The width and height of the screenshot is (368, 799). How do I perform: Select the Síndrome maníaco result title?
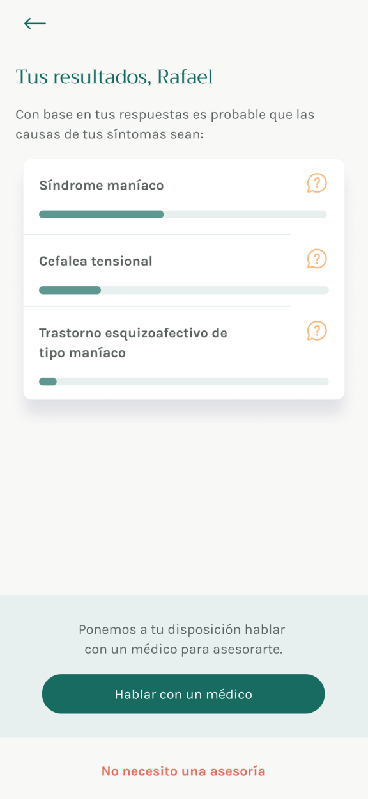click(102, 185)
